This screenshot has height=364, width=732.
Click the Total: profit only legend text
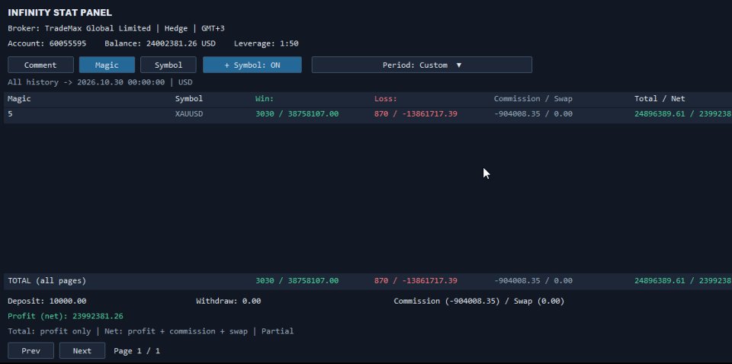point(151,331)
